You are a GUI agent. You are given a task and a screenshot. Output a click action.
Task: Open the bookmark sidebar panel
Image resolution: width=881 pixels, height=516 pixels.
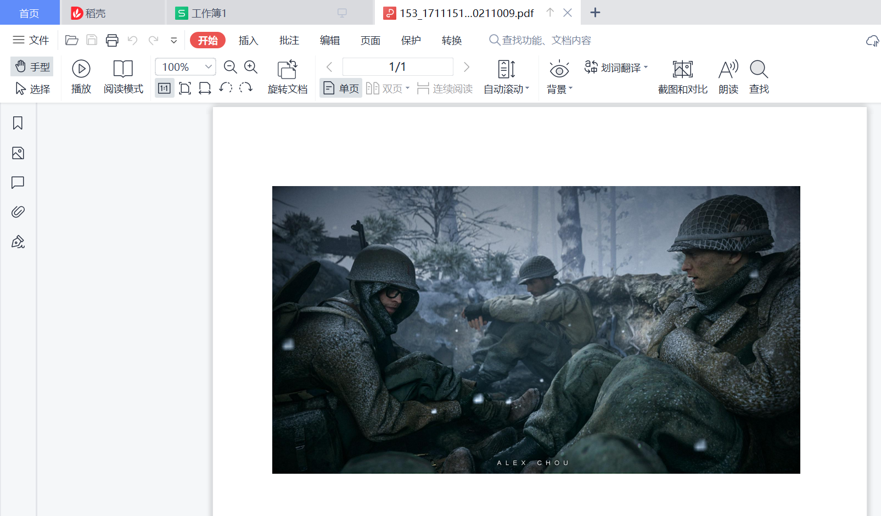(x=18, y=123)
